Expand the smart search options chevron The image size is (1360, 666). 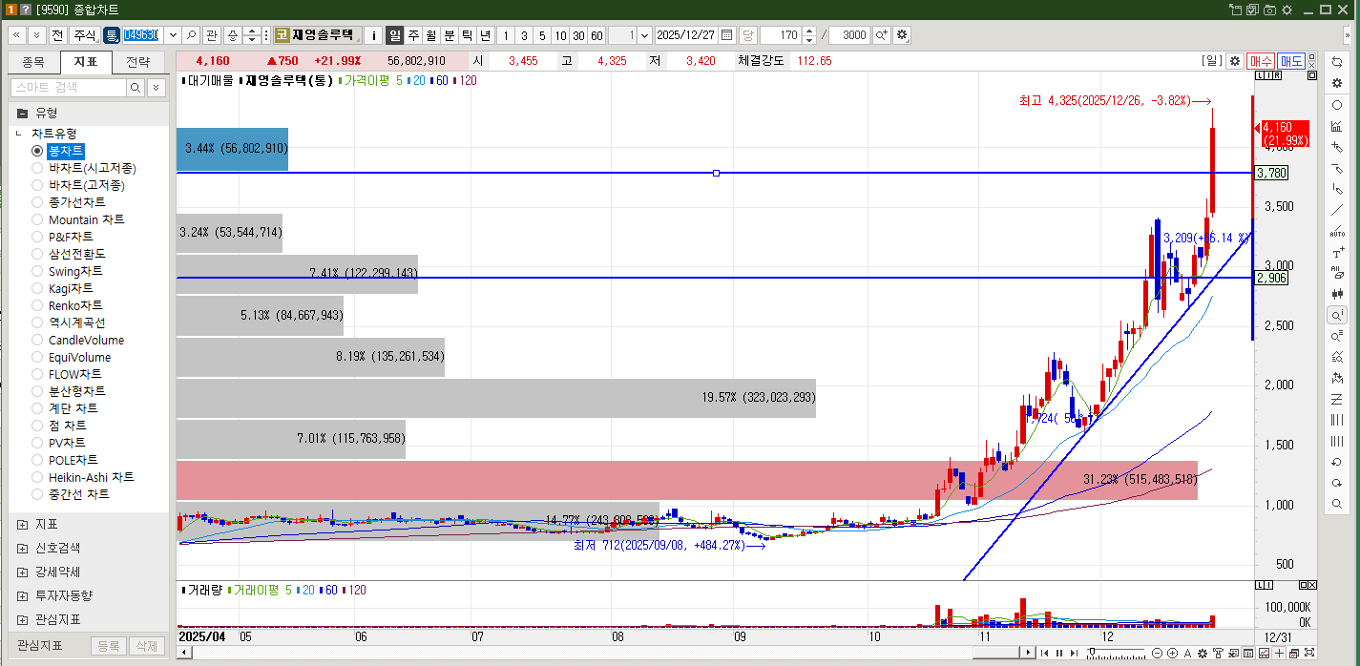[x=156, y=88]
